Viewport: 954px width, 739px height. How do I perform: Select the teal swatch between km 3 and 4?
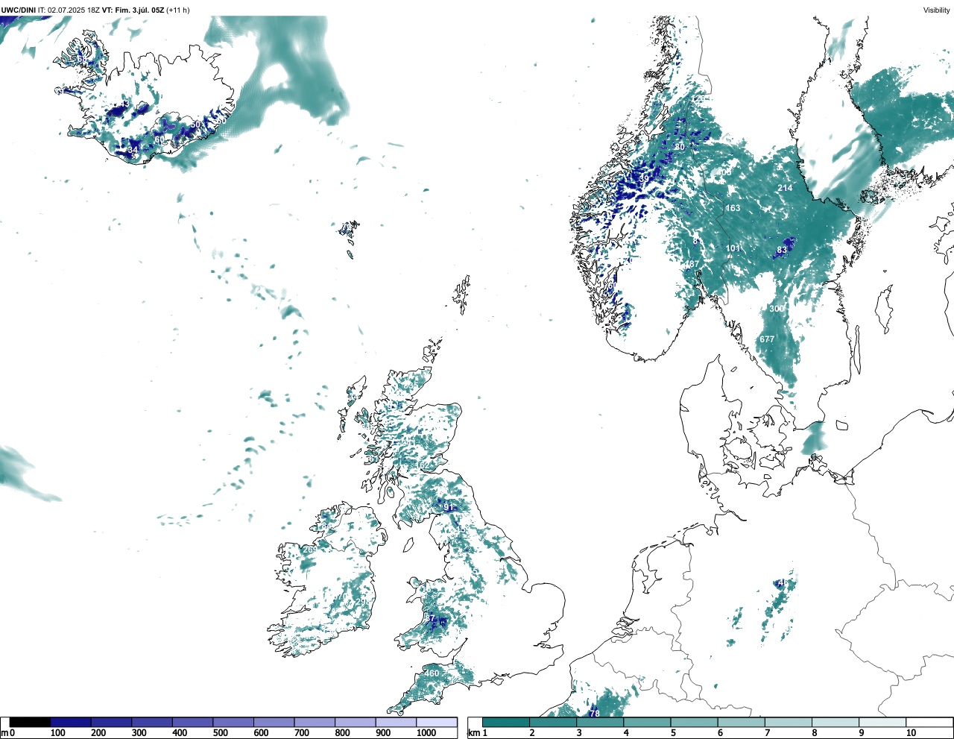pyautogui.click(x=600, y=722)
